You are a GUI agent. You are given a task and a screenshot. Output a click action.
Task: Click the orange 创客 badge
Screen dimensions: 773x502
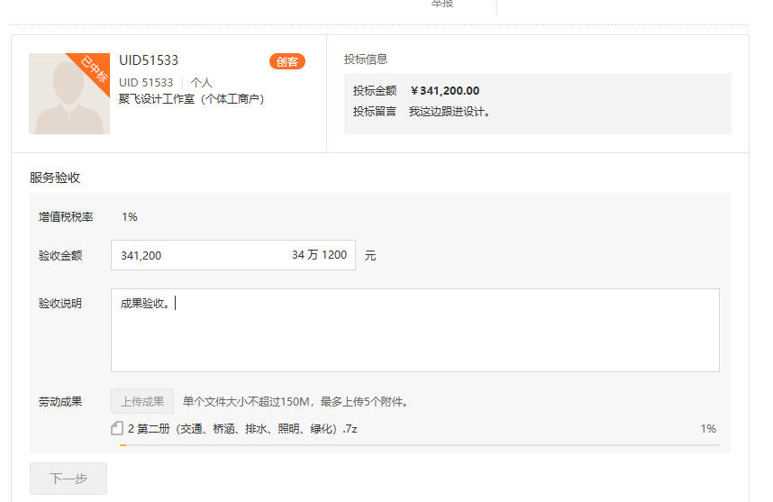[x=286, y=61]
